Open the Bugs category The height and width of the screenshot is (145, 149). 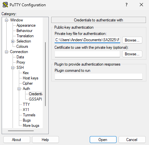coord(27,120)
